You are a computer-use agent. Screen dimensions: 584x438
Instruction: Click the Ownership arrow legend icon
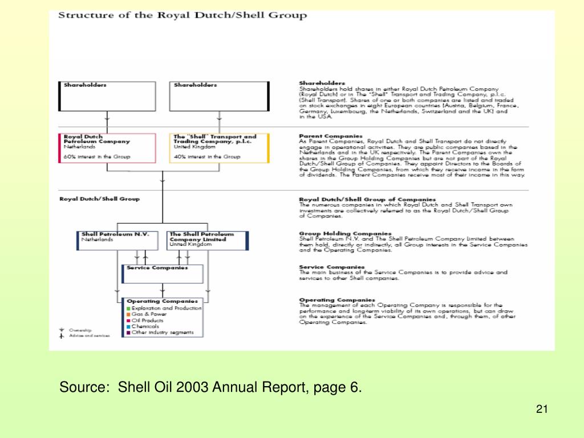pyautogui.click(x=62, y=330)
